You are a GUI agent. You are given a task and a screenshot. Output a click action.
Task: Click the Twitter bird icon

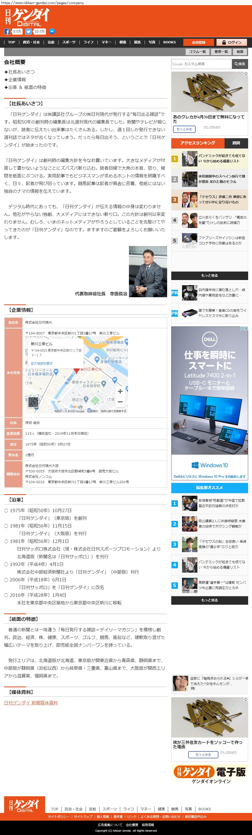[28, 32]
